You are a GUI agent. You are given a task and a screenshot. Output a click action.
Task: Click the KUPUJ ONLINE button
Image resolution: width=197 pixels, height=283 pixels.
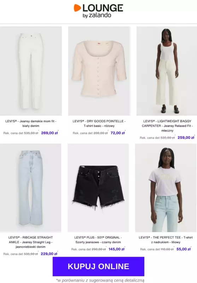98,266
